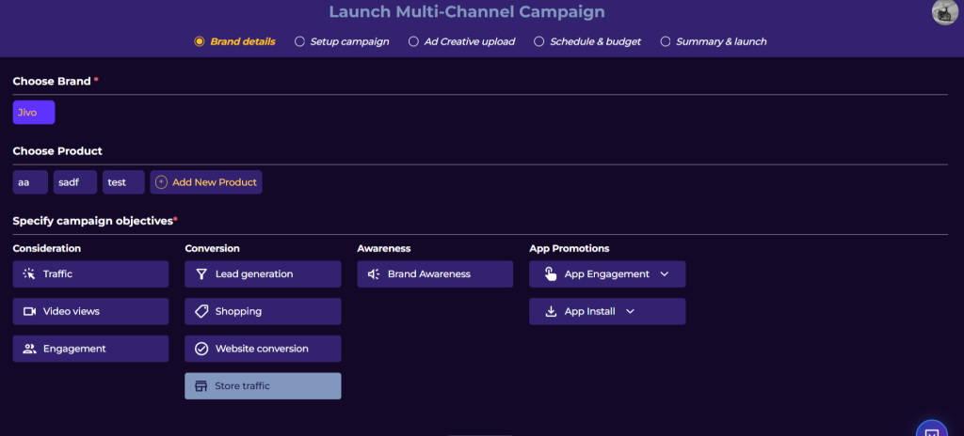The image size is (964, 436).
Task: Expand the App Engagement dropdown arrow
Action: pos(665,274)
